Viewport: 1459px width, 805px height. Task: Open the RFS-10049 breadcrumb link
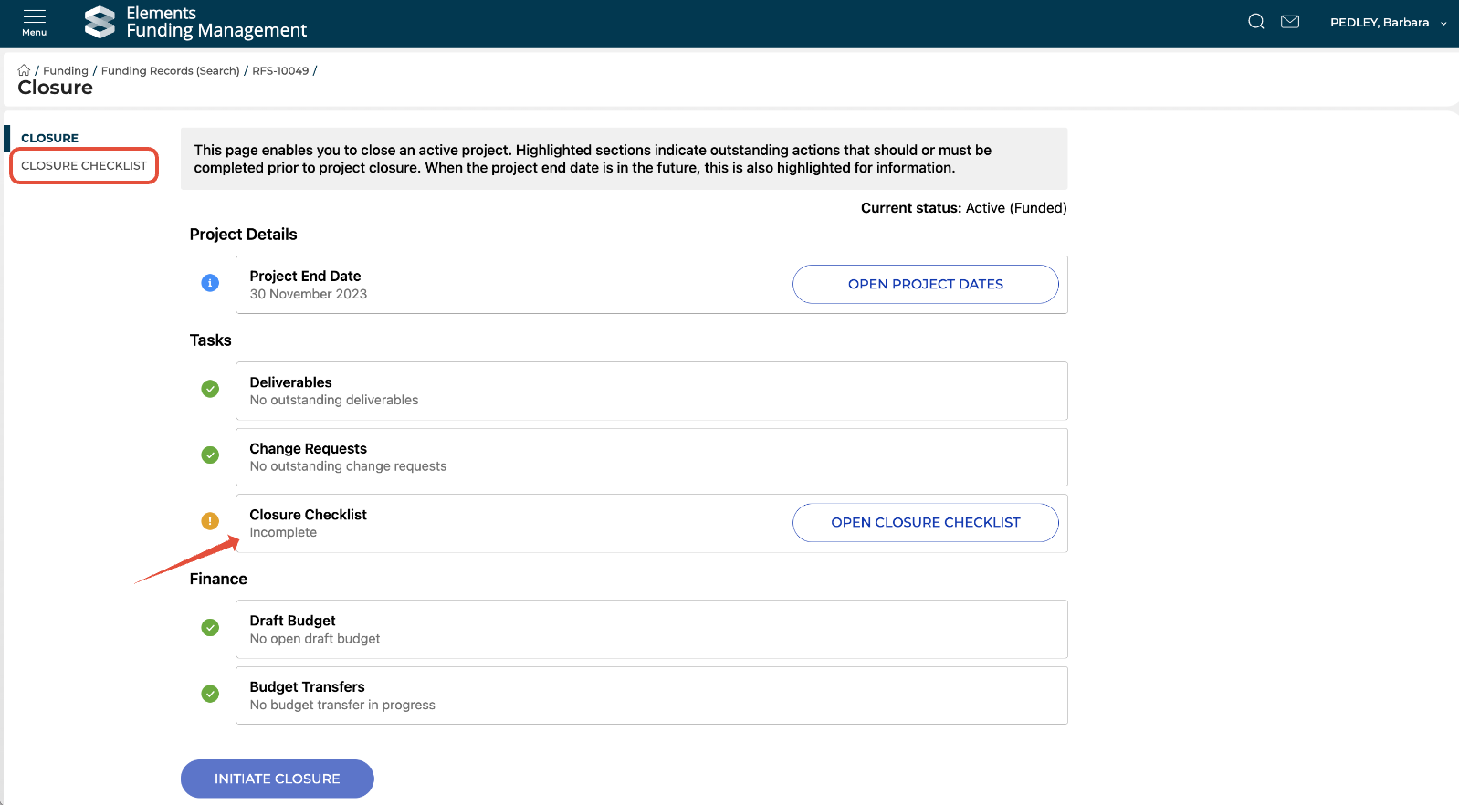(280, 70)
